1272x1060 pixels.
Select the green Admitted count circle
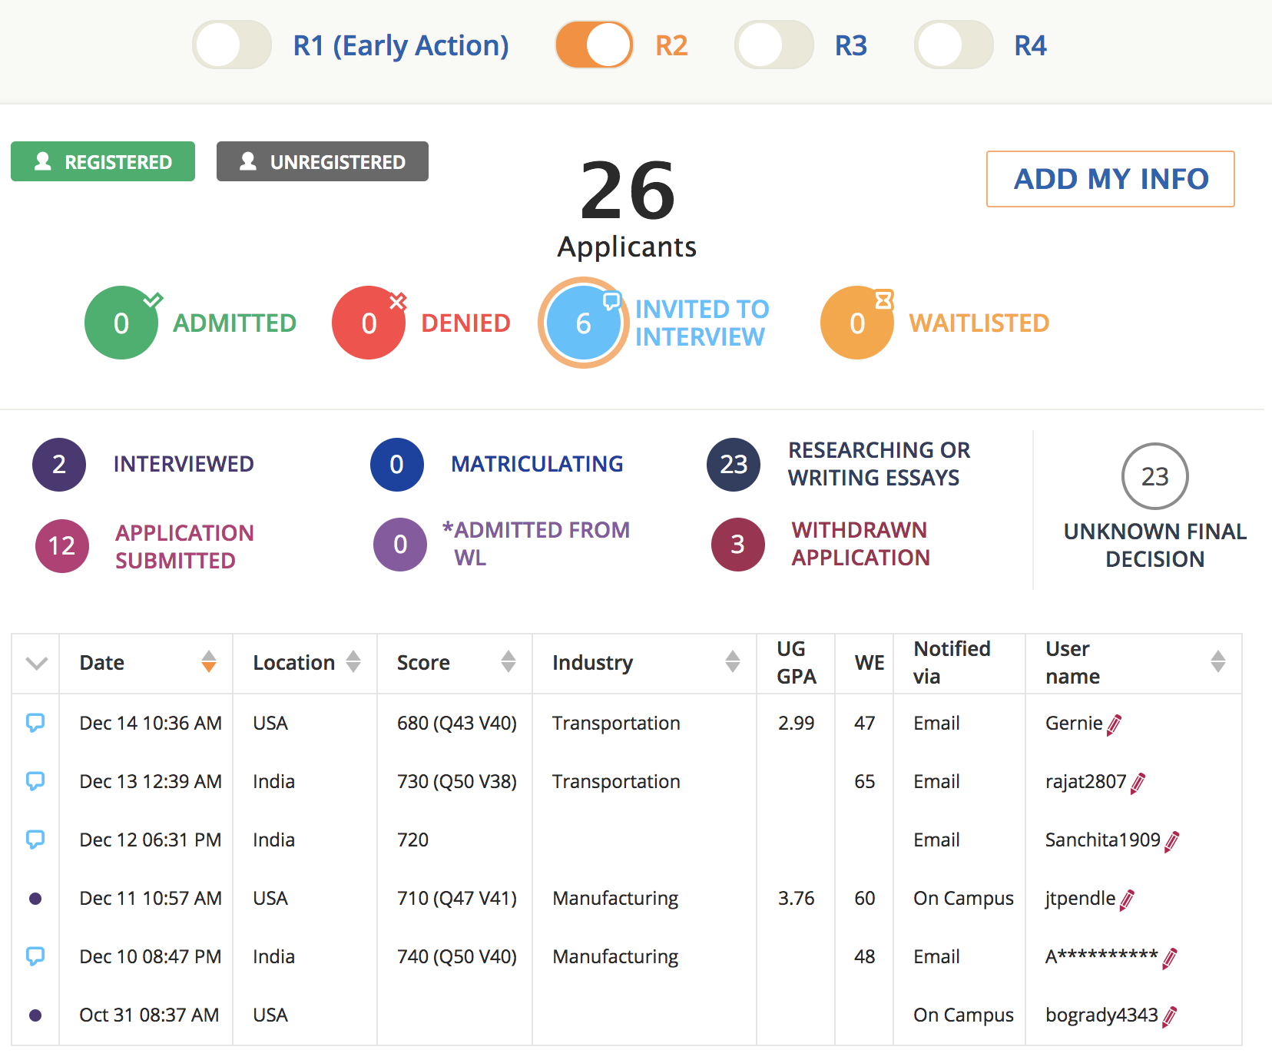pos(121,323)
